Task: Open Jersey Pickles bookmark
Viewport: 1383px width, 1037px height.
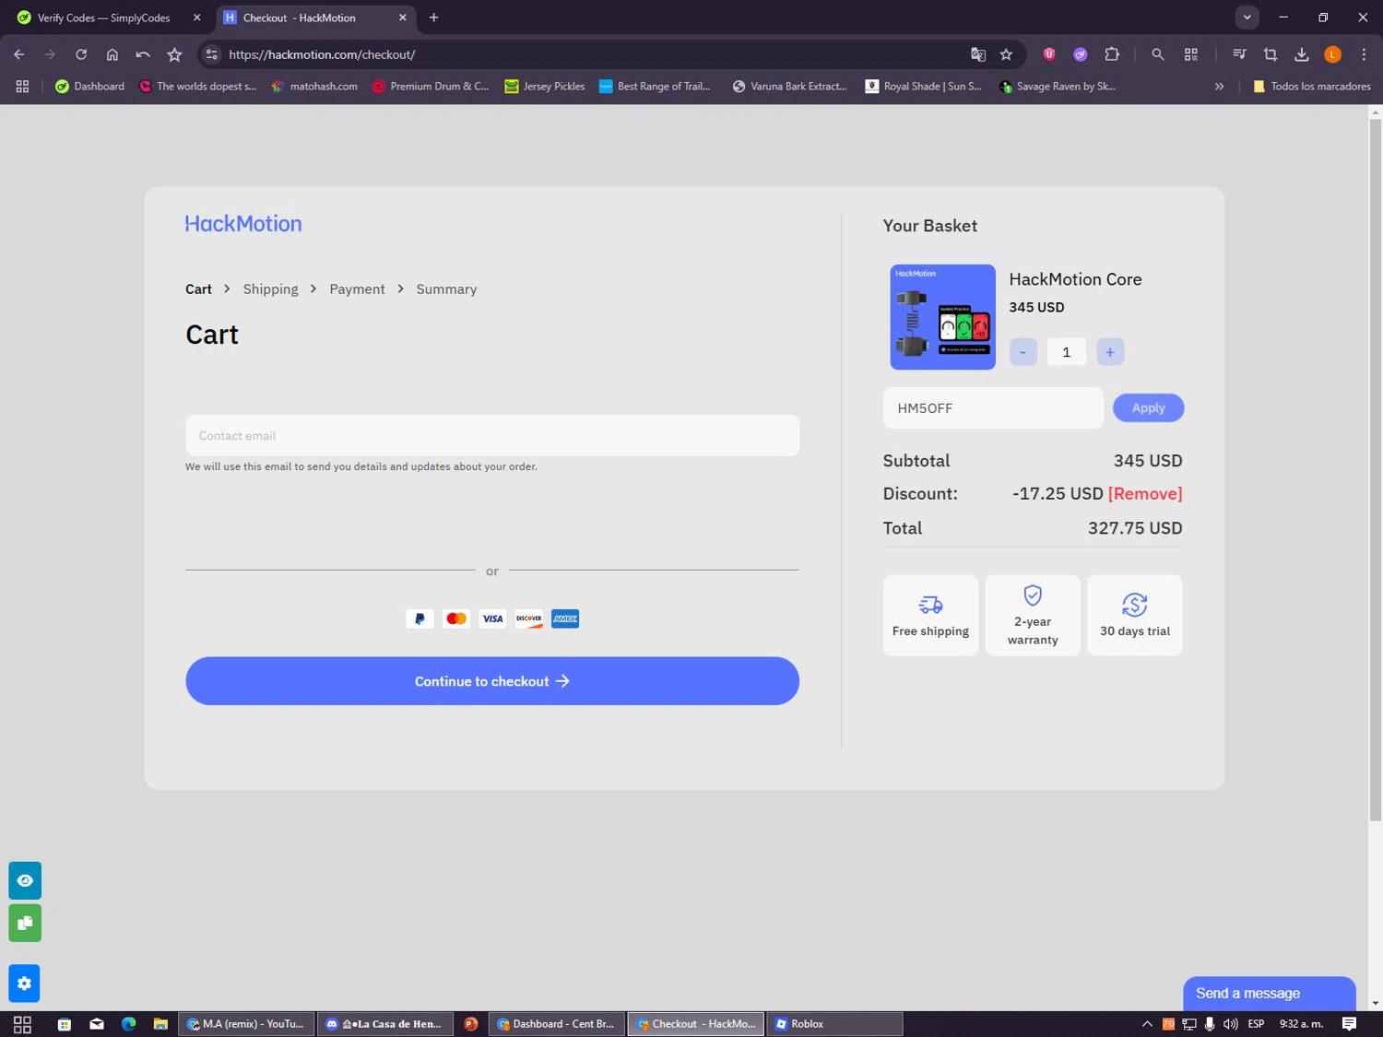Action: [545, 86]
